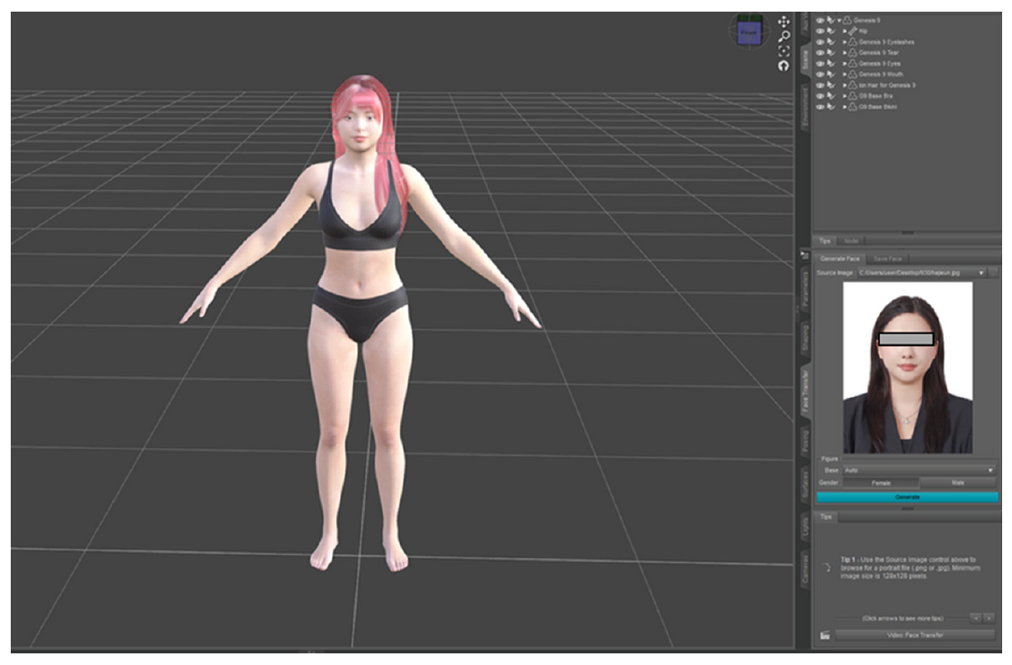Toggle visibility of hair for Genesis 9
This screenshot has height=665, width=1012.
pyautogui.click(x=819, y=85)
